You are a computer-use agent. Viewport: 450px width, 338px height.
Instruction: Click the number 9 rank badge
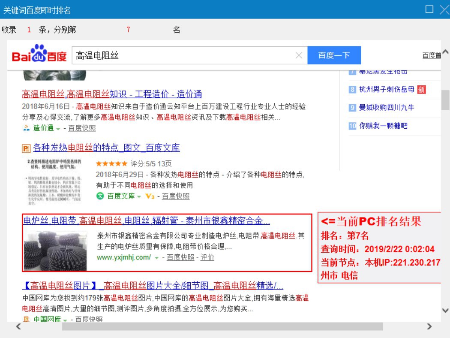(352, 108)
